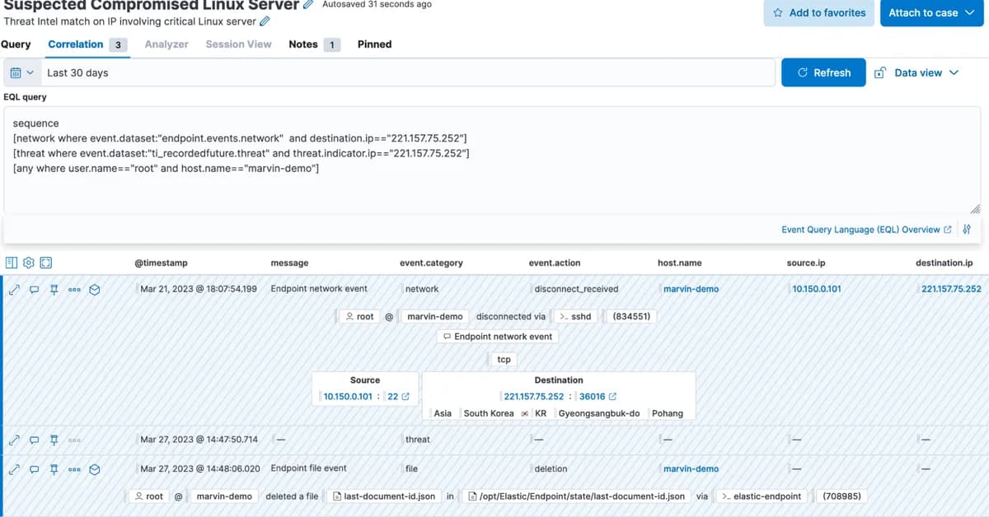Screen dimensions: 989x517
Task: Click the deletion event action value
Action: point(551,469)
